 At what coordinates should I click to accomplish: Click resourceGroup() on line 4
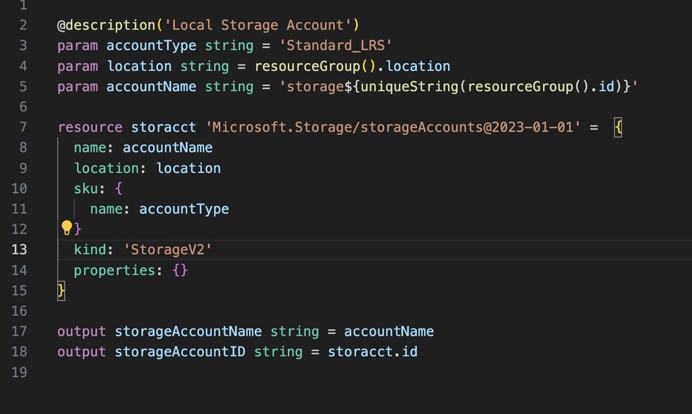[316, 66]
